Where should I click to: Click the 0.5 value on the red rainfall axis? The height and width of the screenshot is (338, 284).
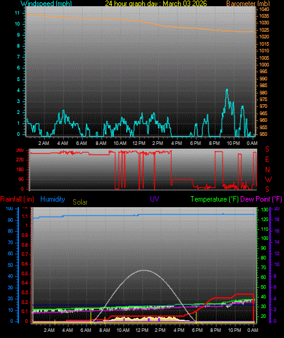(x=25, y=273)
